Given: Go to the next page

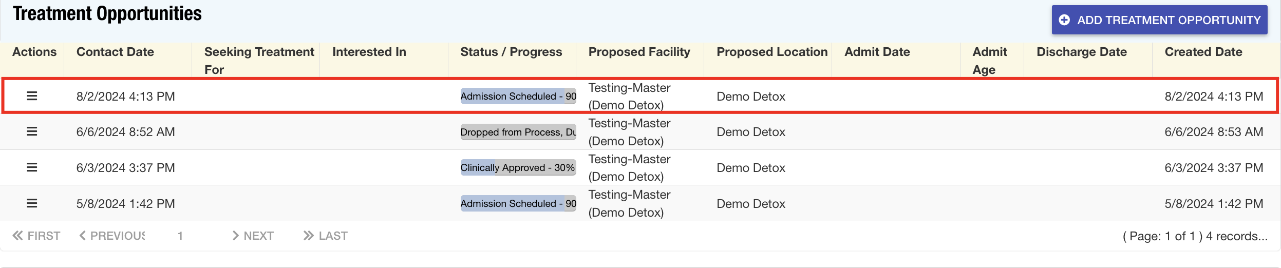Looking at the screenshot, I should (x=253, y=236).
